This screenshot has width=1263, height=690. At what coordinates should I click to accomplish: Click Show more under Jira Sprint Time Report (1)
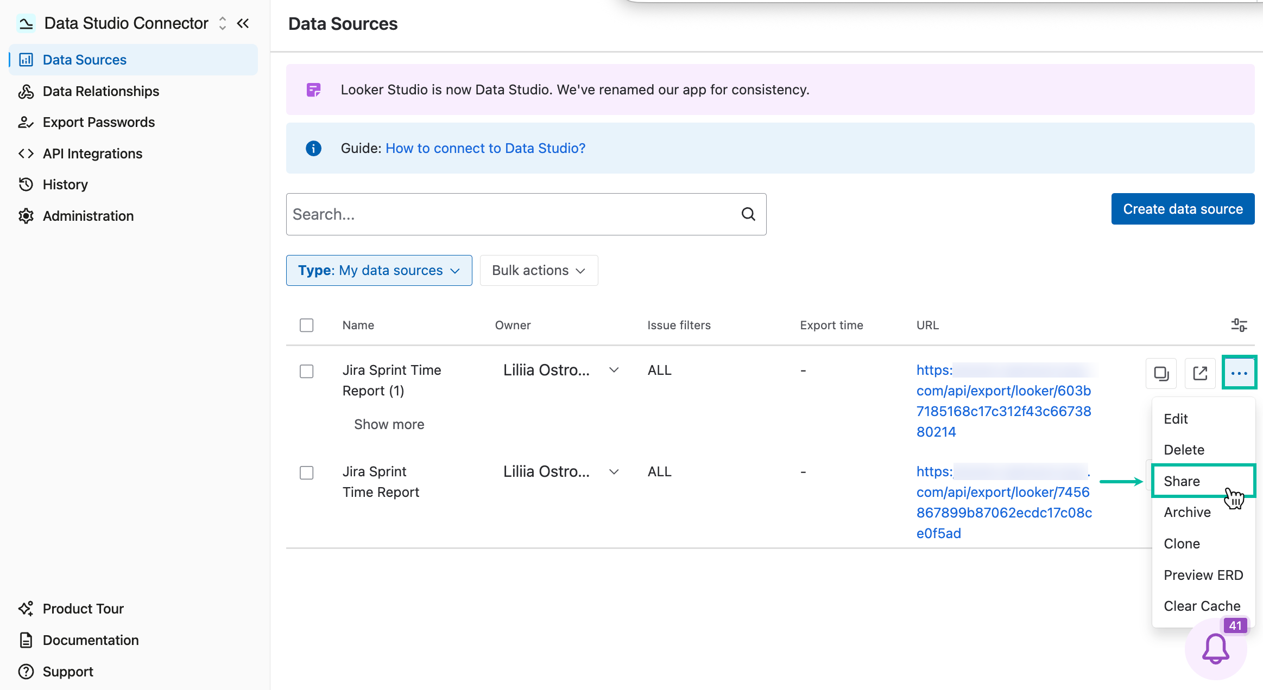click(389, 424)
